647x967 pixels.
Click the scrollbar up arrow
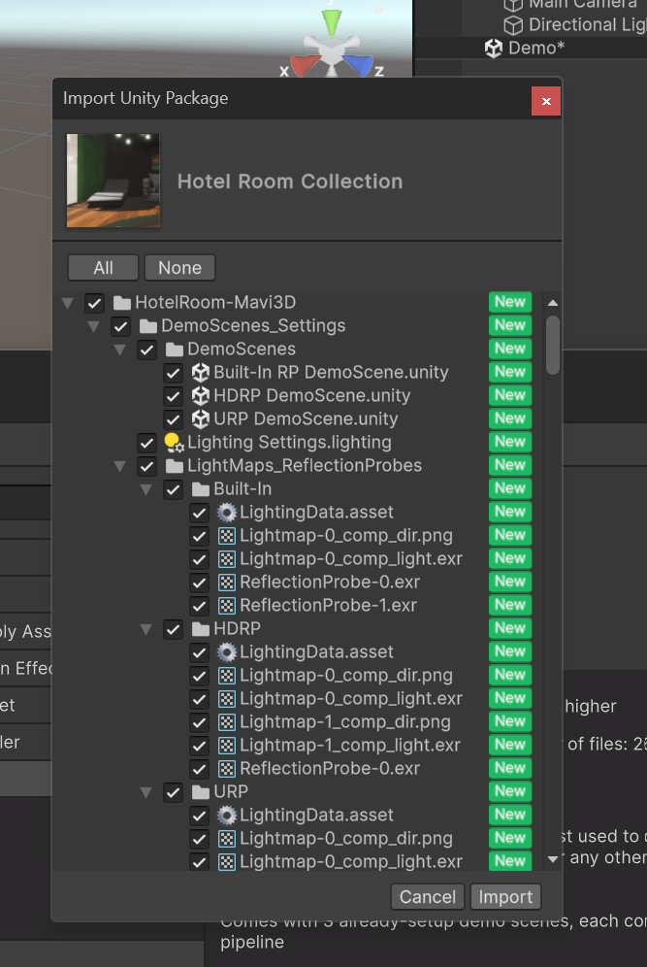(553, 303)
